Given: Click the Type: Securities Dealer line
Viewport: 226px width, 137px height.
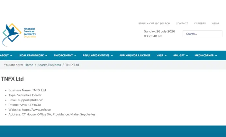Looking at the screenshot, I should 25,95.
